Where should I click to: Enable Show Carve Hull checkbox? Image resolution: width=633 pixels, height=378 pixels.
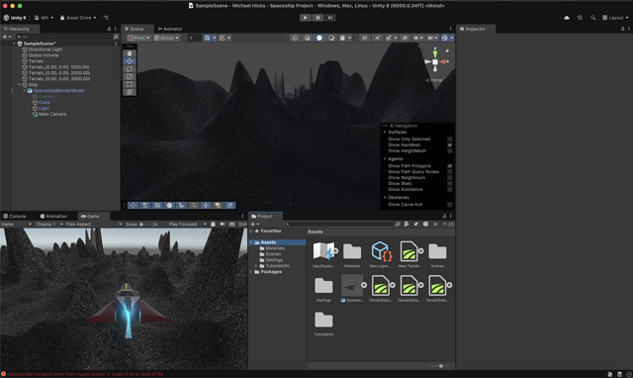(449, 205)
